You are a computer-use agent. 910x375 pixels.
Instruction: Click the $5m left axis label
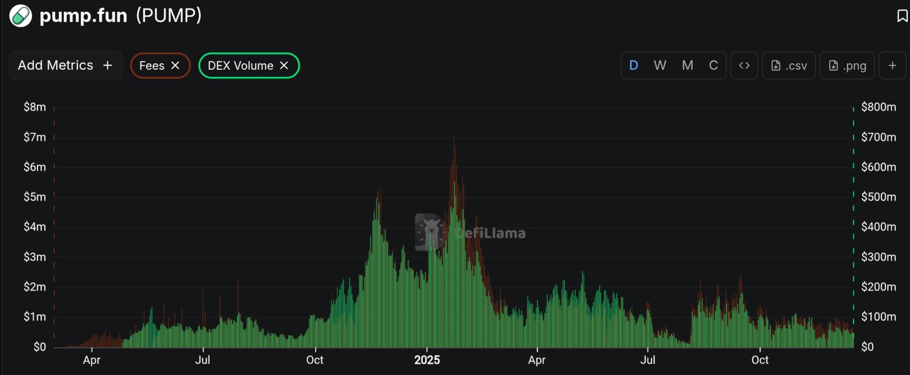[35, 197]
